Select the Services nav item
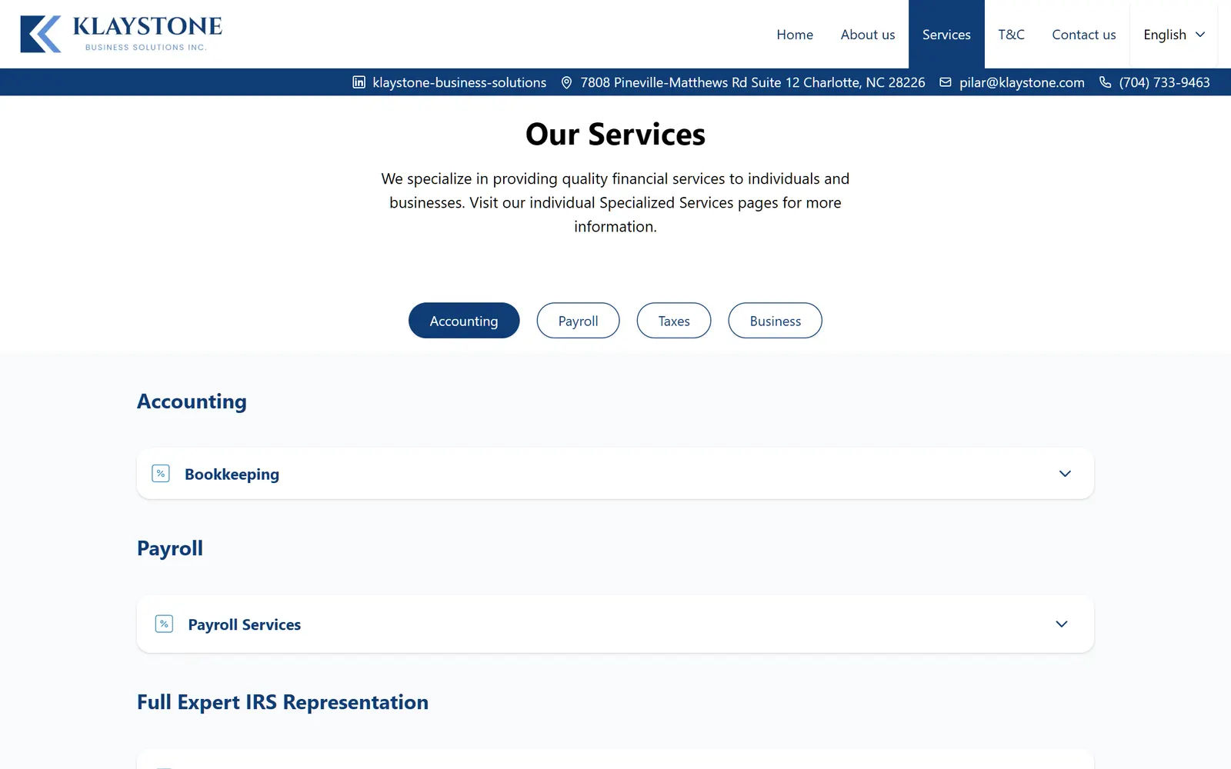 click(946, 35)
